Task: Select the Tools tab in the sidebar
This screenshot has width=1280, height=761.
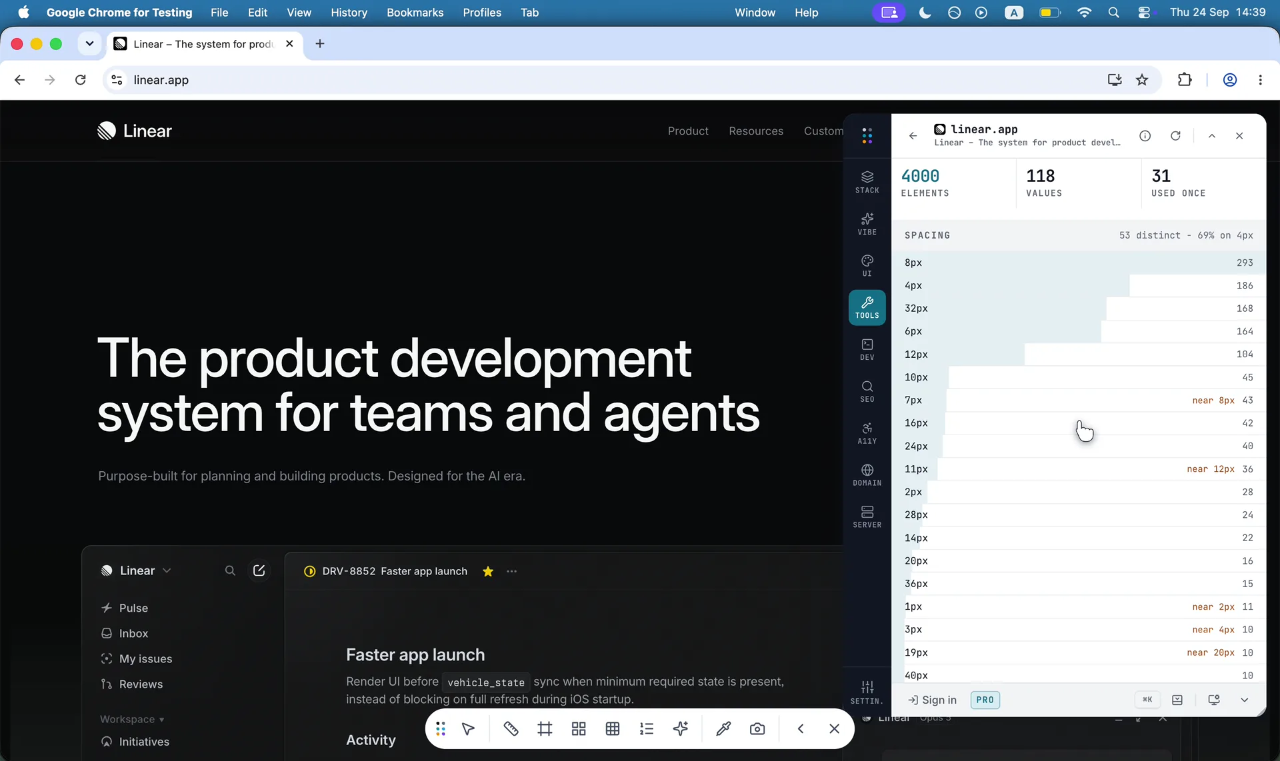Action: click(x=867, y=307)
